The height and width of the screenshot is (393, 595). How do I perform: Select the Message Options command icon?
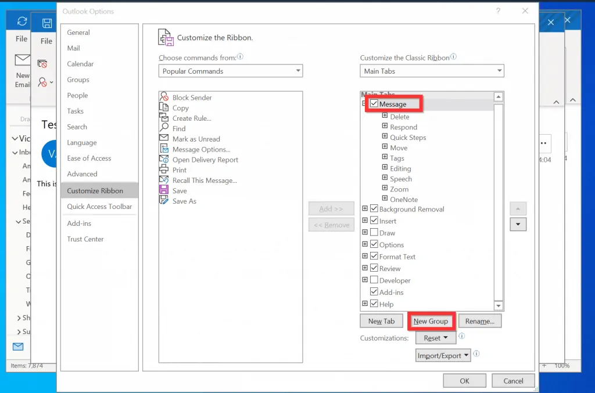pyautogui.click(x=164, y=149)
